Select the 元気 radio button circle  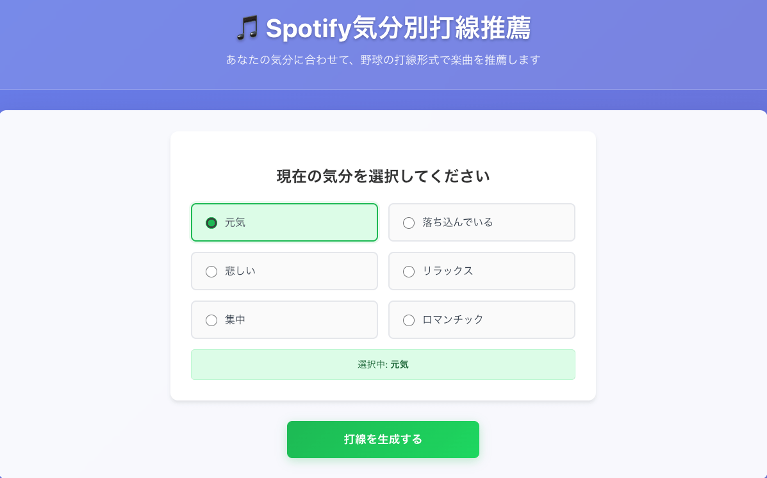[211, 223]
